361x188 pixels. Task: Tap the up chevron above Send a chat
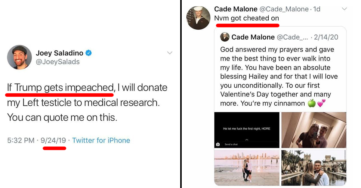click(247, 139)
